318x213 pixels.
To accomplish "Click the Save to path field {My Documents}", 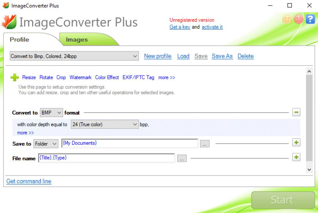I will pyautogui.click(x=130, y=143).
